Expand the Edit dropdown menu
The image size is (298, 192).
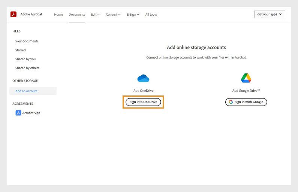tap(95, 15)
